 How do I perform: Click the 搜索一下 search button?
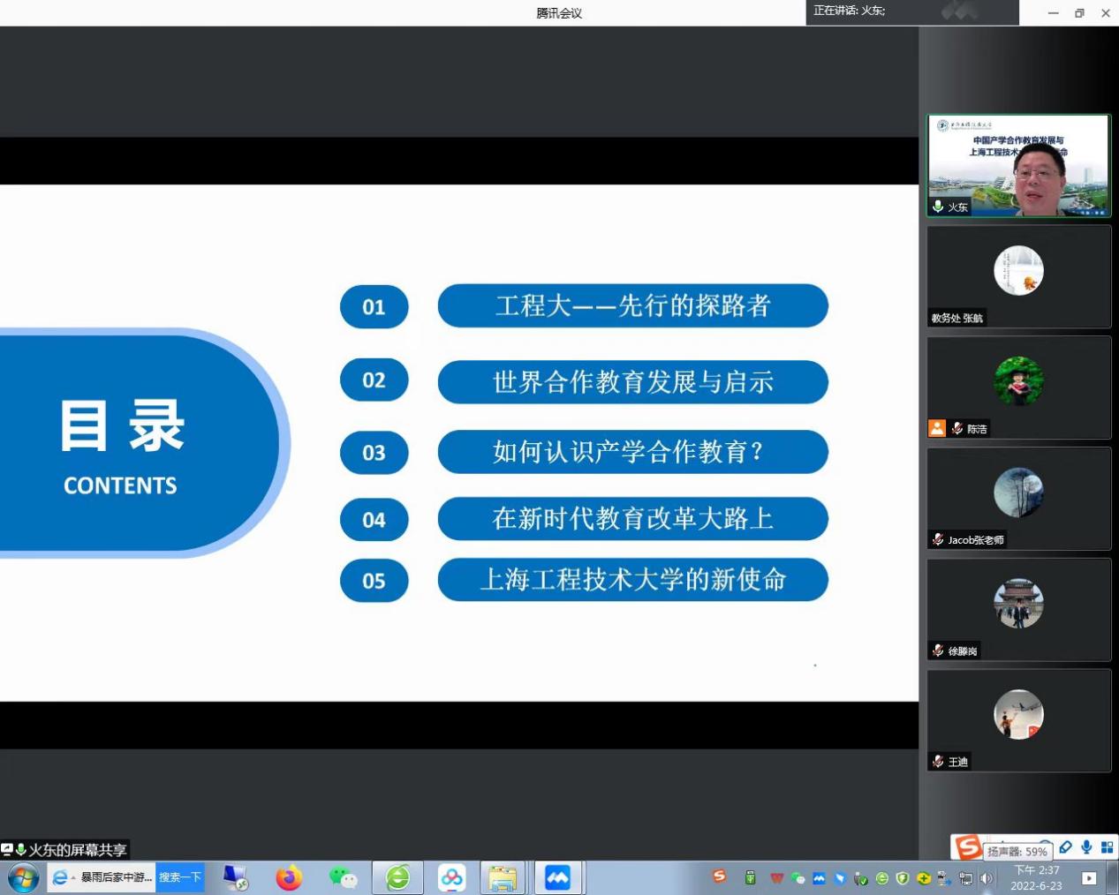click(x=180, y=877)
